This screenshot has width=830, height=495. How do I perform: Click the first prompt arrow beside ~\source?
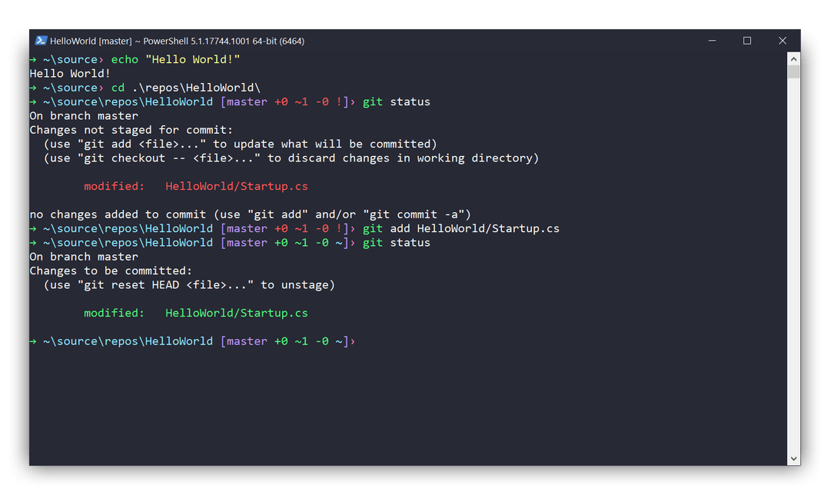33,59
